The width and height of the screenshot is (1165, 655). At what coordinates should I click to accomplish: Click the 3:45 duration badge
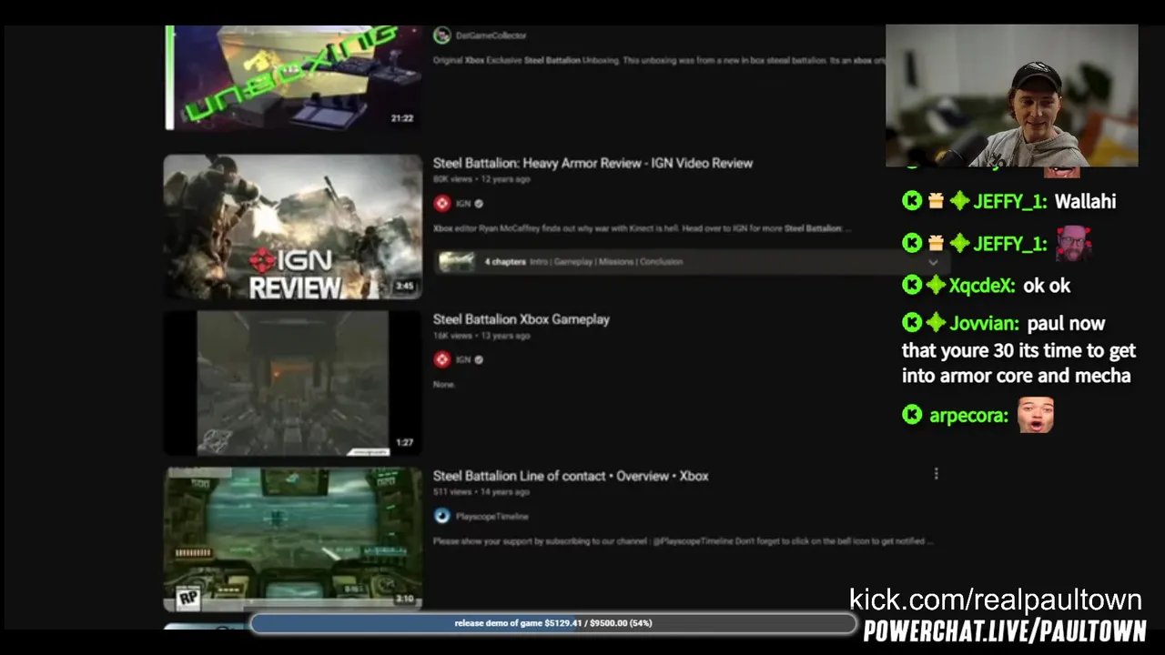(404, 287)
